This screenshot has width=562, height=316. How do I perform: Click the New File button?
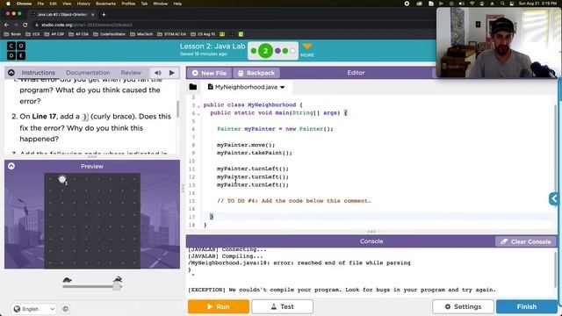coord(209,73)
